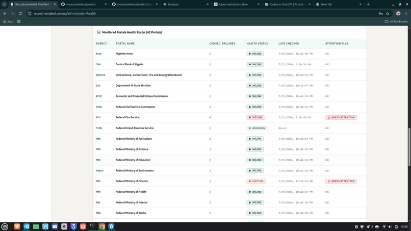Image resolution: width=411 pixels, height=231 pixels.
Task: Click the CDCFIB agency code
Action: tap(100, 75)
